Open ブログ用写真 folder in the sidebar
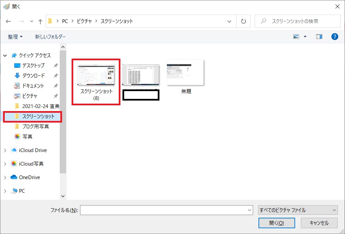Screen dimensions: 345x234 pyautogui.click(x=35, y=127)
